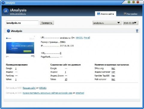Click the iA logo icon in header
Viewport: 144px width, 109px height.
pos(6,11)
